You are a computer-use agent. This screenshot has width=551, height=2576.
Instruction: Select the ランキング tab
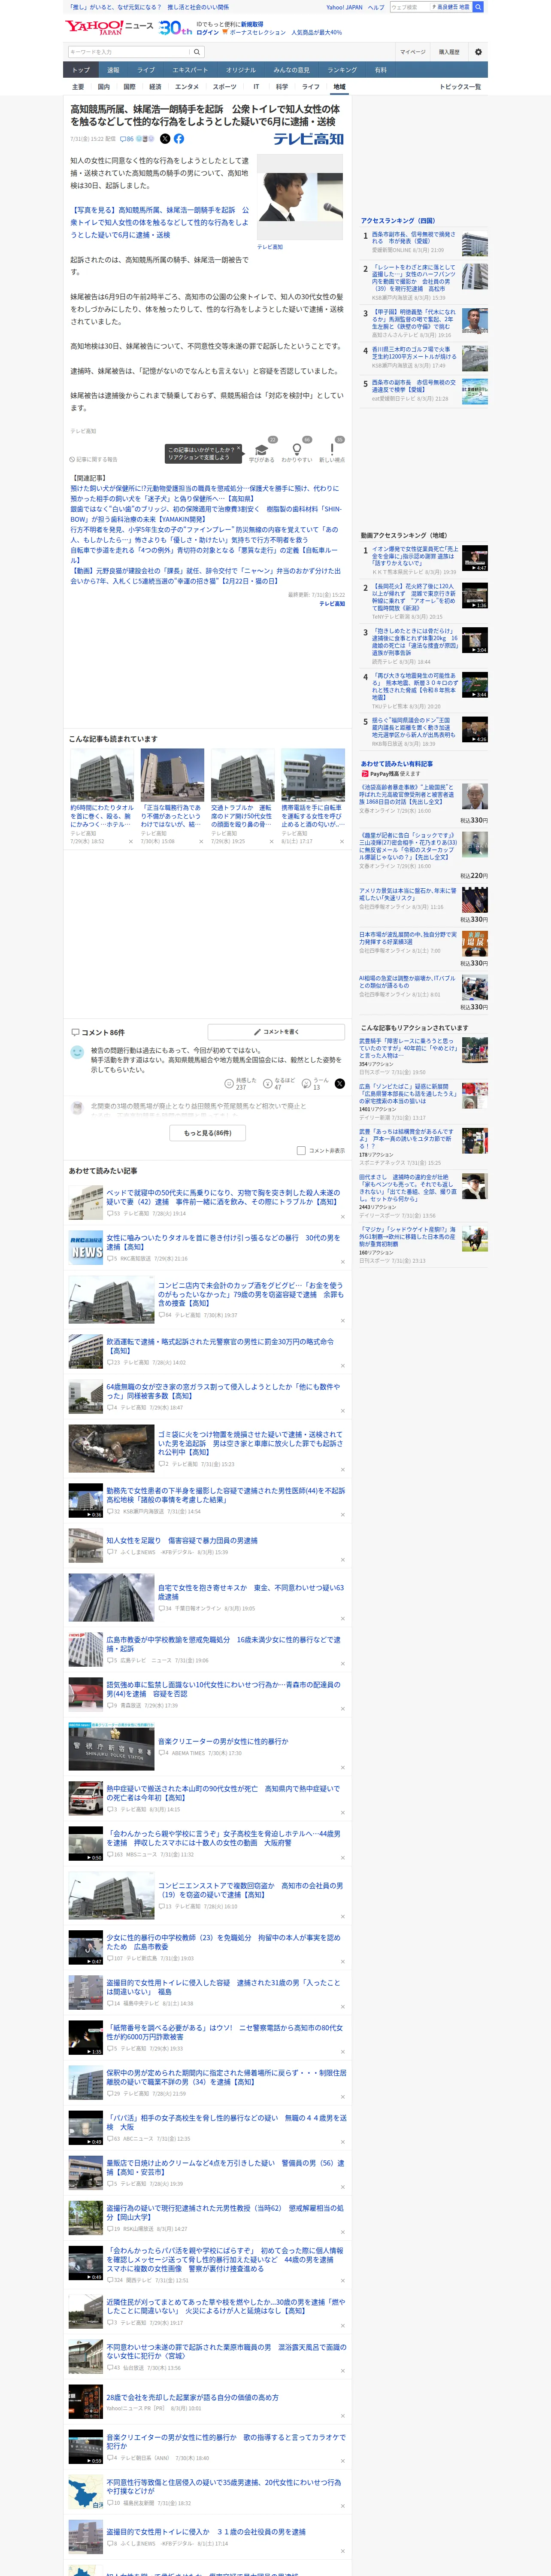pyautogui.click(x=342, y=70)
